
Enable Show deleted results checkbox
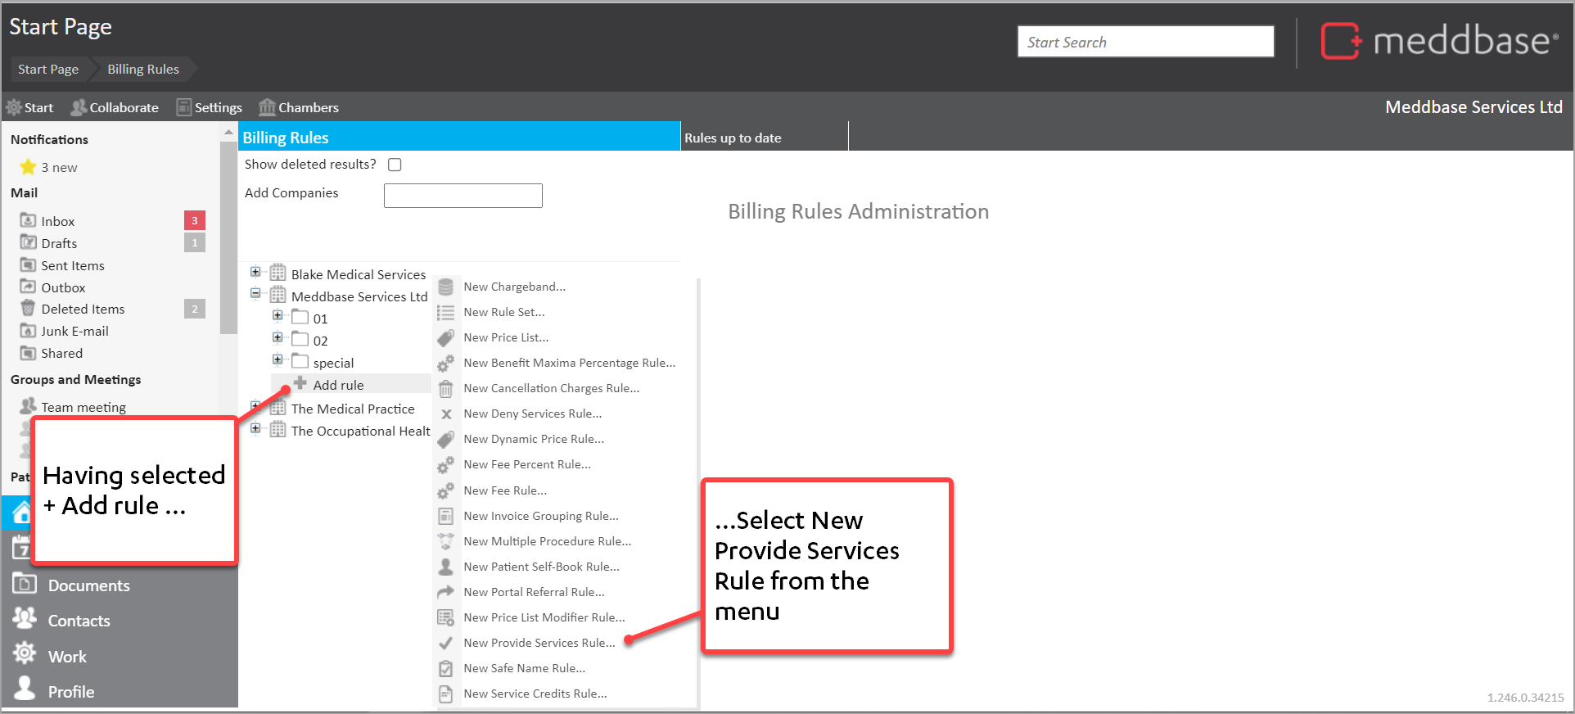395,165
